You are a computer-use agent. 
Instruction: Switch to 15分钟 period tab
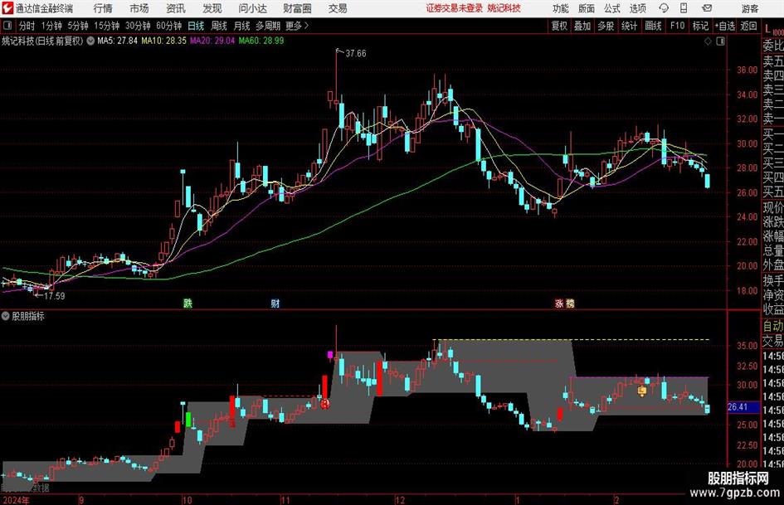coord(107,26)
